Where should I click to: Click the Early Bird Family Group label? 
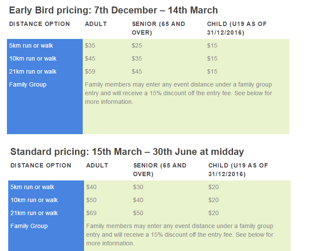click(28, 85)
